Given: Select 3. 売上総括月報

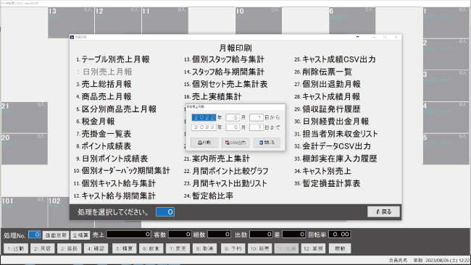Looking at the screenshot, I should click(104, 84).
